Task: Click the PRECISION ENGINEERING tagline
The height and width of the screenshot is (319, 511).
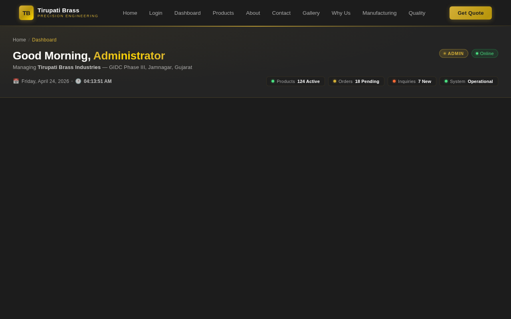Action: click(x=68, y=16)
